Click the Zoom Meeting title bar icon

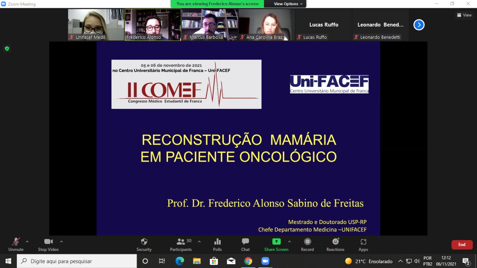tap(4, 4)
